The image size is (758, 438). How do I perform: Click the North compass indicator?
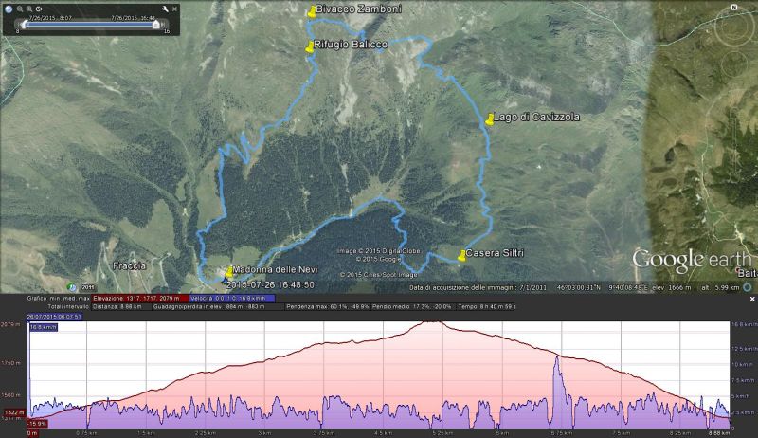pos(732,7)
